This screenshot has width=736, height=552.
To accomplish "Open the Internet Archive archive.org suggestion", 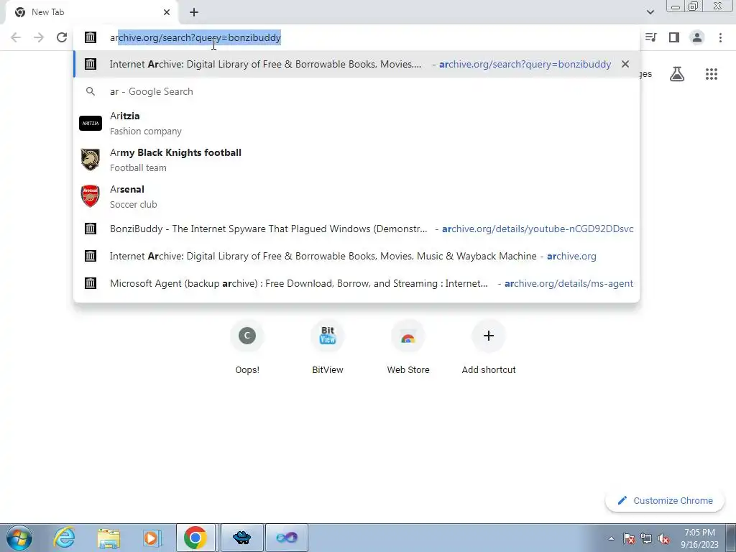I will coord(356,256).
